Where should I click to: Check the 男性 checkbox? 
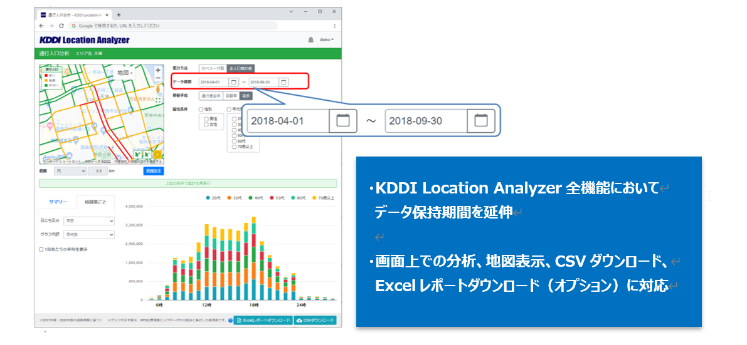point(206,118)
